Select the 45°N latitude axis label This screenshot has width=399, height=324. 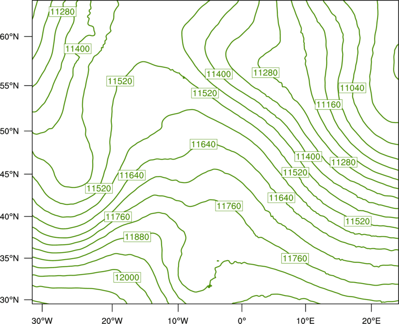click(x=9, y=174)
